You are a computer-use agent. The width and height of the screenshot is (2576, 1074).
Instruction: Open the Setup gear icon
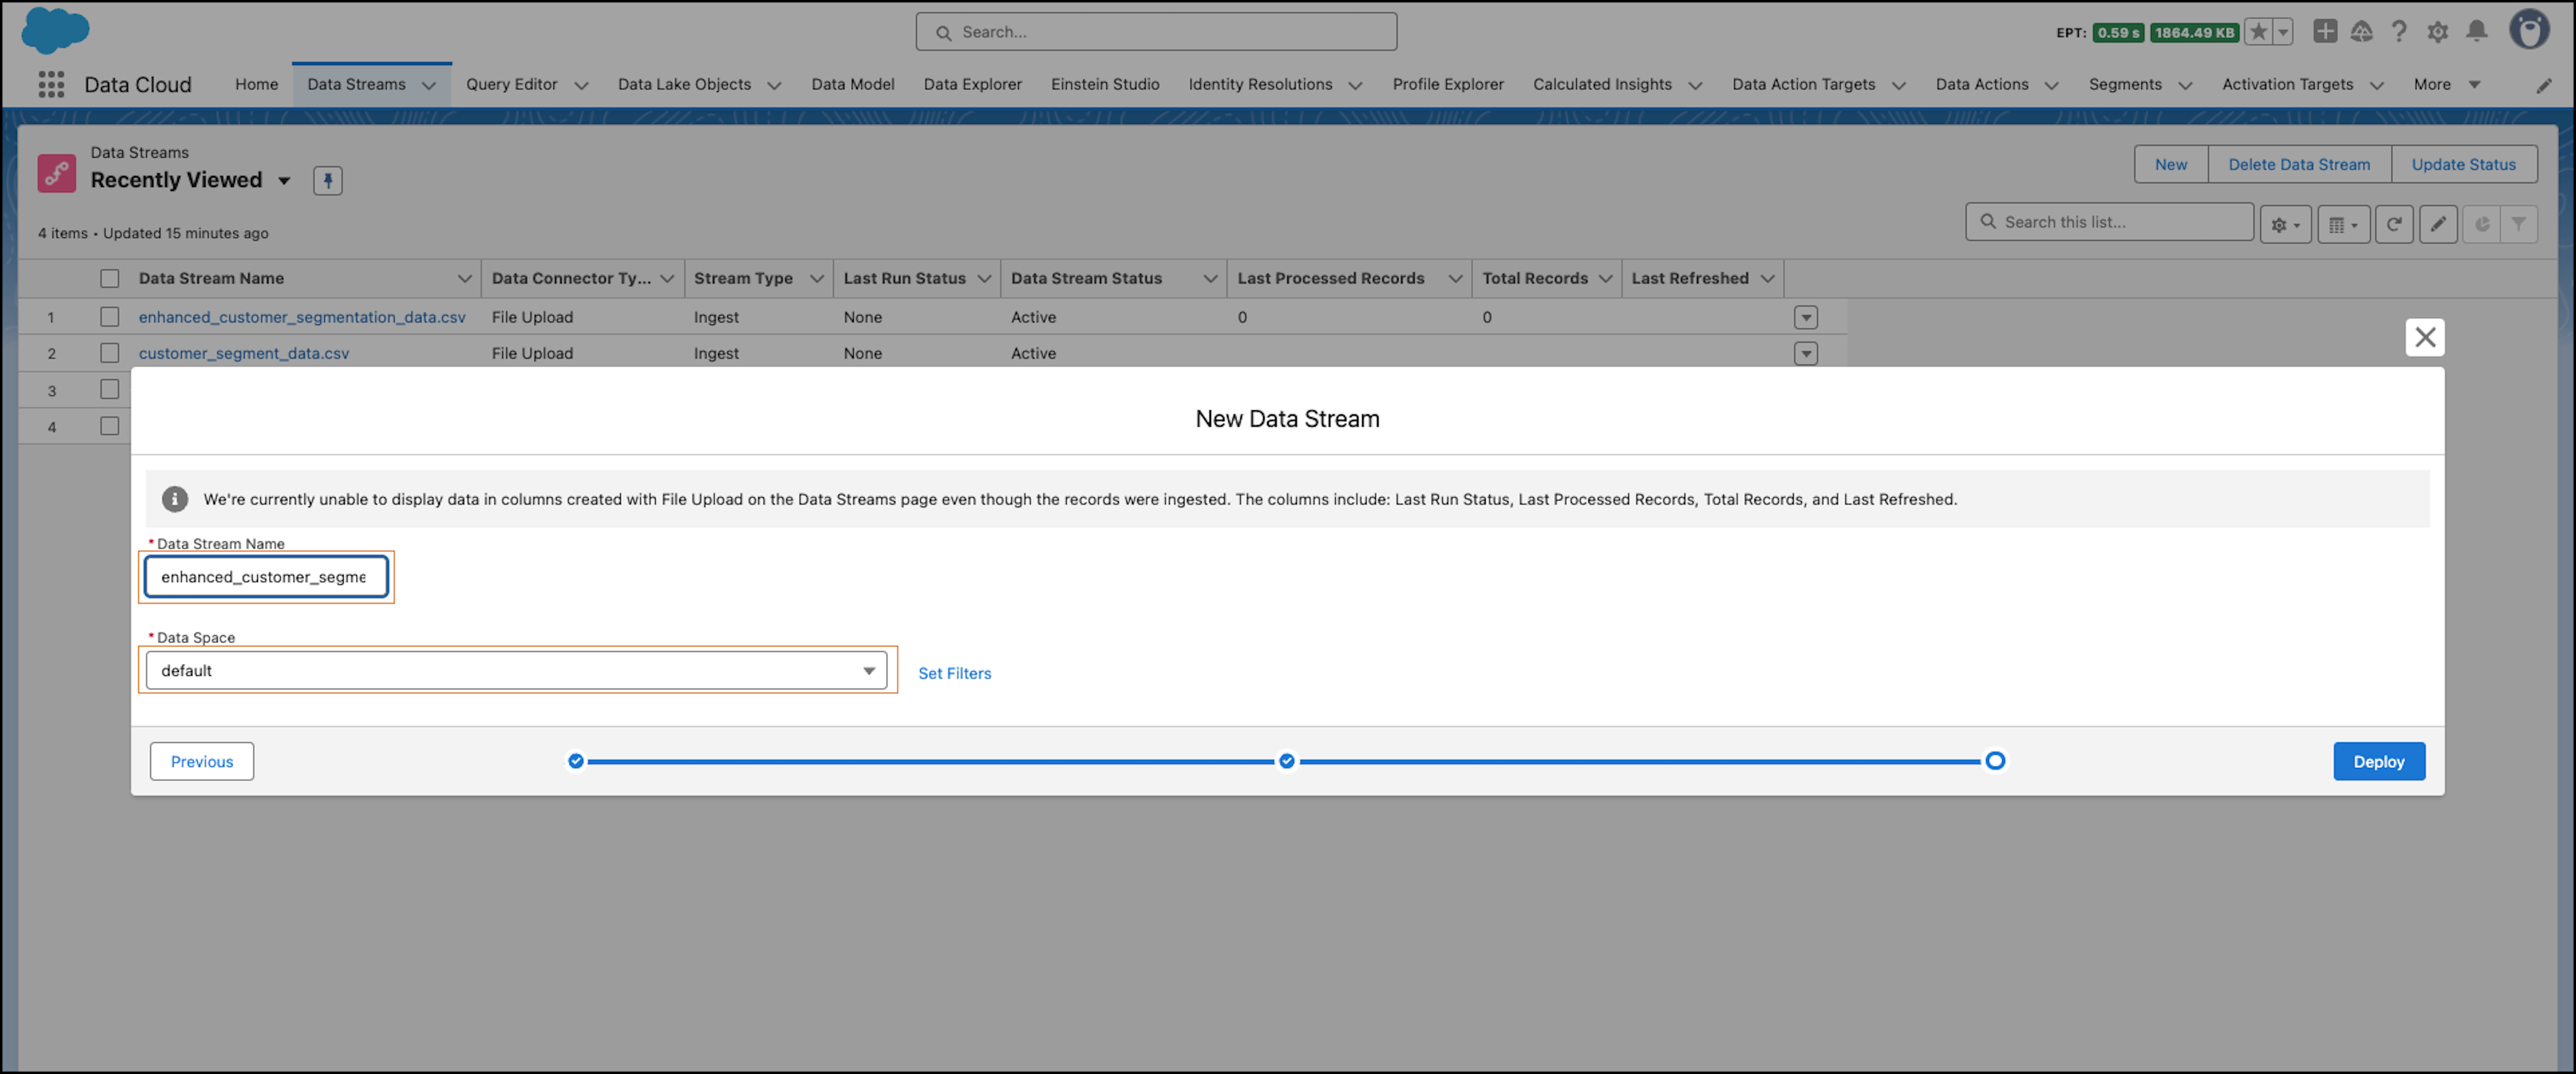click(x=2438, y=32)
